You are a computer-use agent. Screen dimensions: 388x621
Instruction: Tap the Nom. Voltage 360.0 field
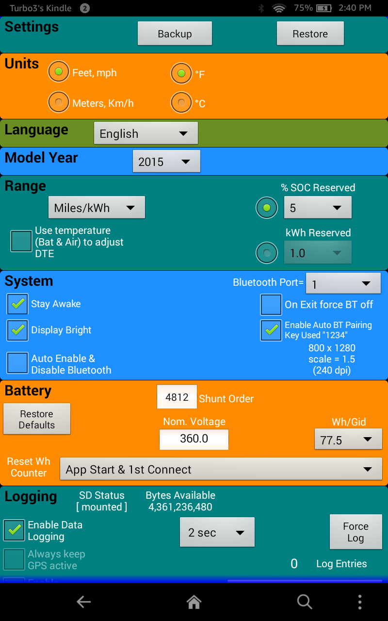coord(194,439)
